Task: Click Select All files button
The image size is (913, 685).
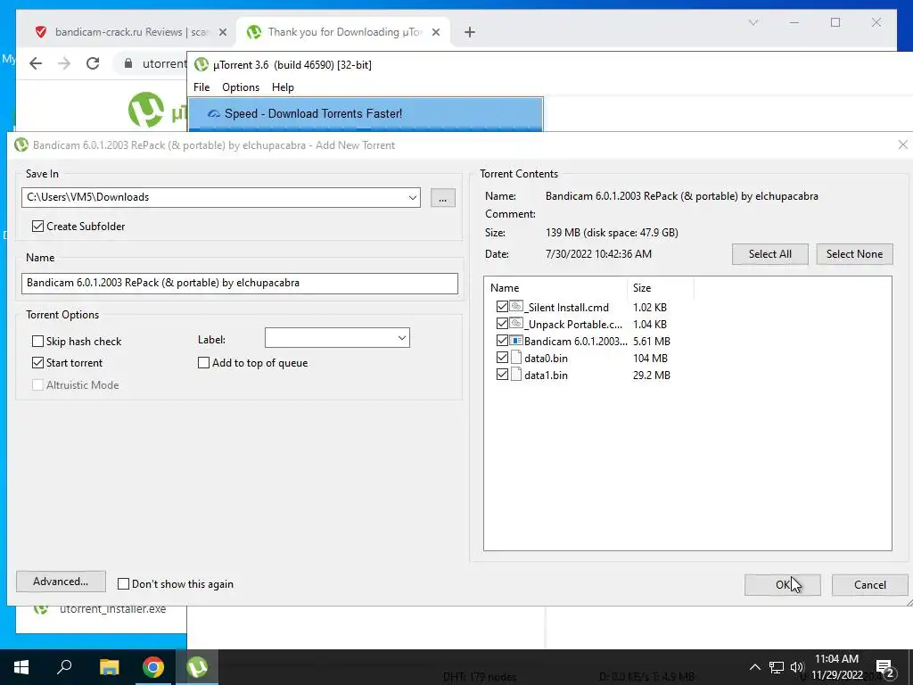Action: point(769,254)
